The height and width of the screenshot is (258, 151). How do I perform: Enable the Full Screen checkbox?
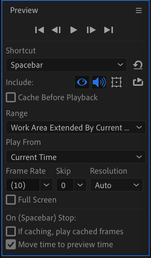[x=11, y=200]
